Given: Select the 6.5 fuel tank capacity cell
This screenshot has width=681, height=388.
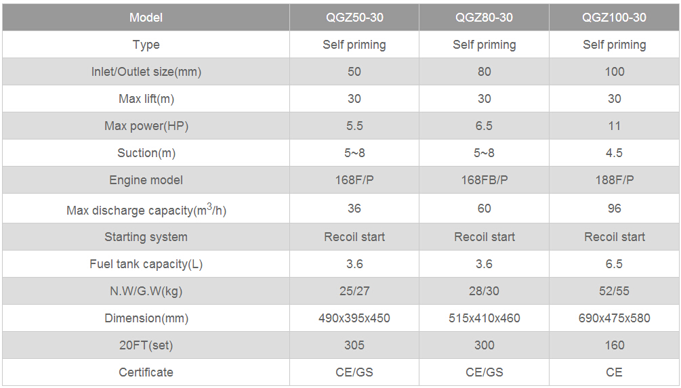Looking at the screenshot, I should point(614,264).
